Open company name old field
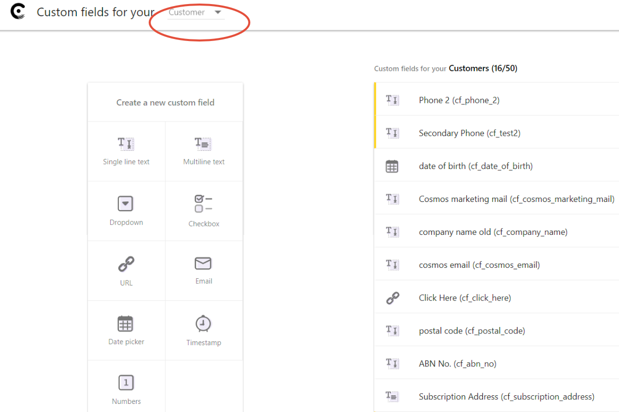 493,232
